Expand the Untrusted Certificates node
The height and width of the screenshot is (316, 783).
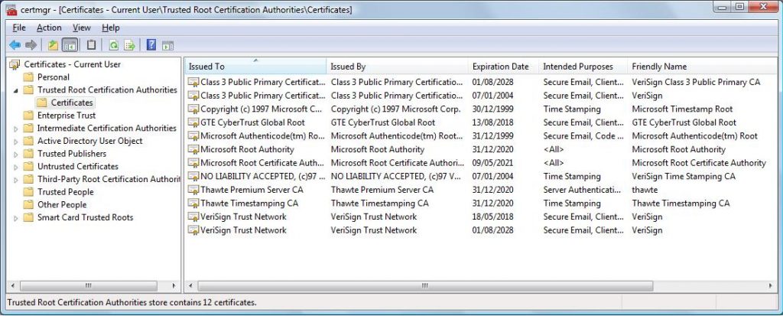point(15,167)
